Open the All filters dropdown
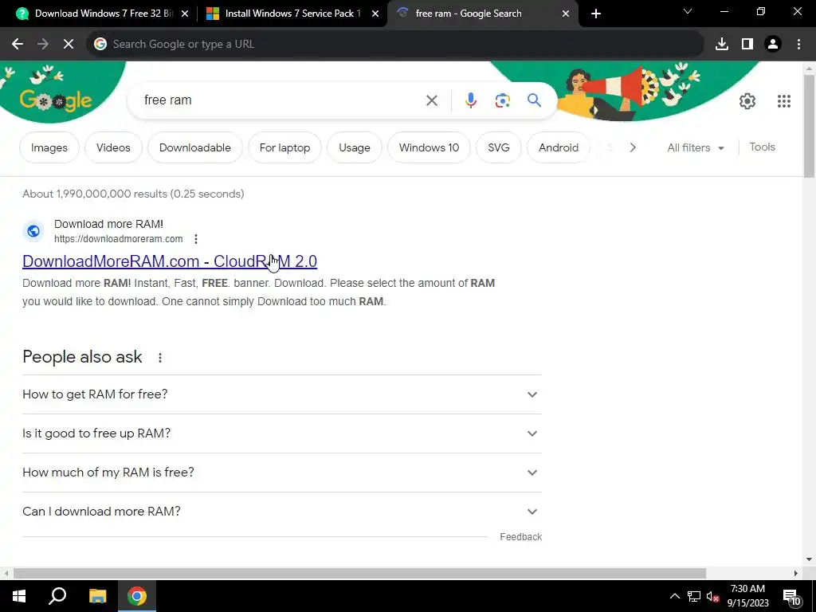This screenshot has width=816, height=612. [695, 147]
